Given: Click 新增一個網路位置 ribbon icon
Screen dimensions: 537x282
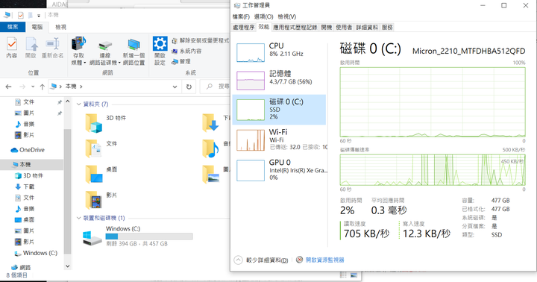Looking at the screenshot, I should (x=134, y=52).
